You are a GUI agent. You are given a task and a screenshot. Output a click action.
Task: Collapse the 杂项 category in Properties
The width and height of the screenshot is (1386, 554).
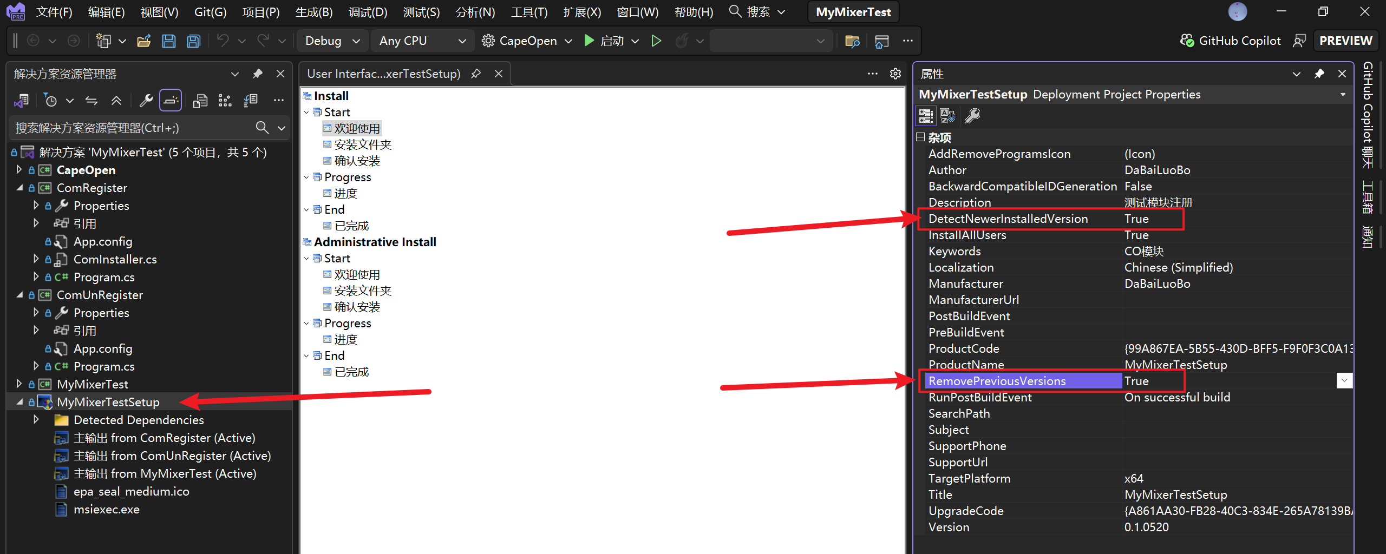[x=920, y=137]
